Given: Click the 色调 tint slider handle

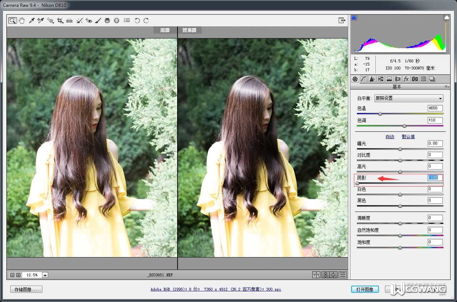Looking at the screenshot, I should click(404, 126).
